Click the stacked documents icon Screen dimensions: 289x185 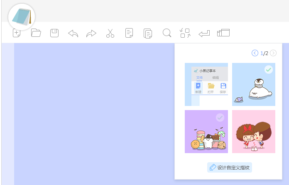click(x=147, y=34)
